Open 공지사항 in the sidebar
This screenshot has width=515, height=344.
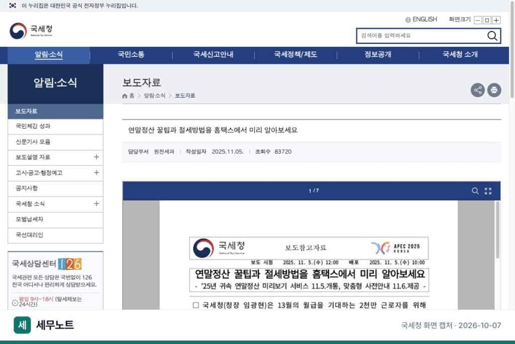(55, 188)
